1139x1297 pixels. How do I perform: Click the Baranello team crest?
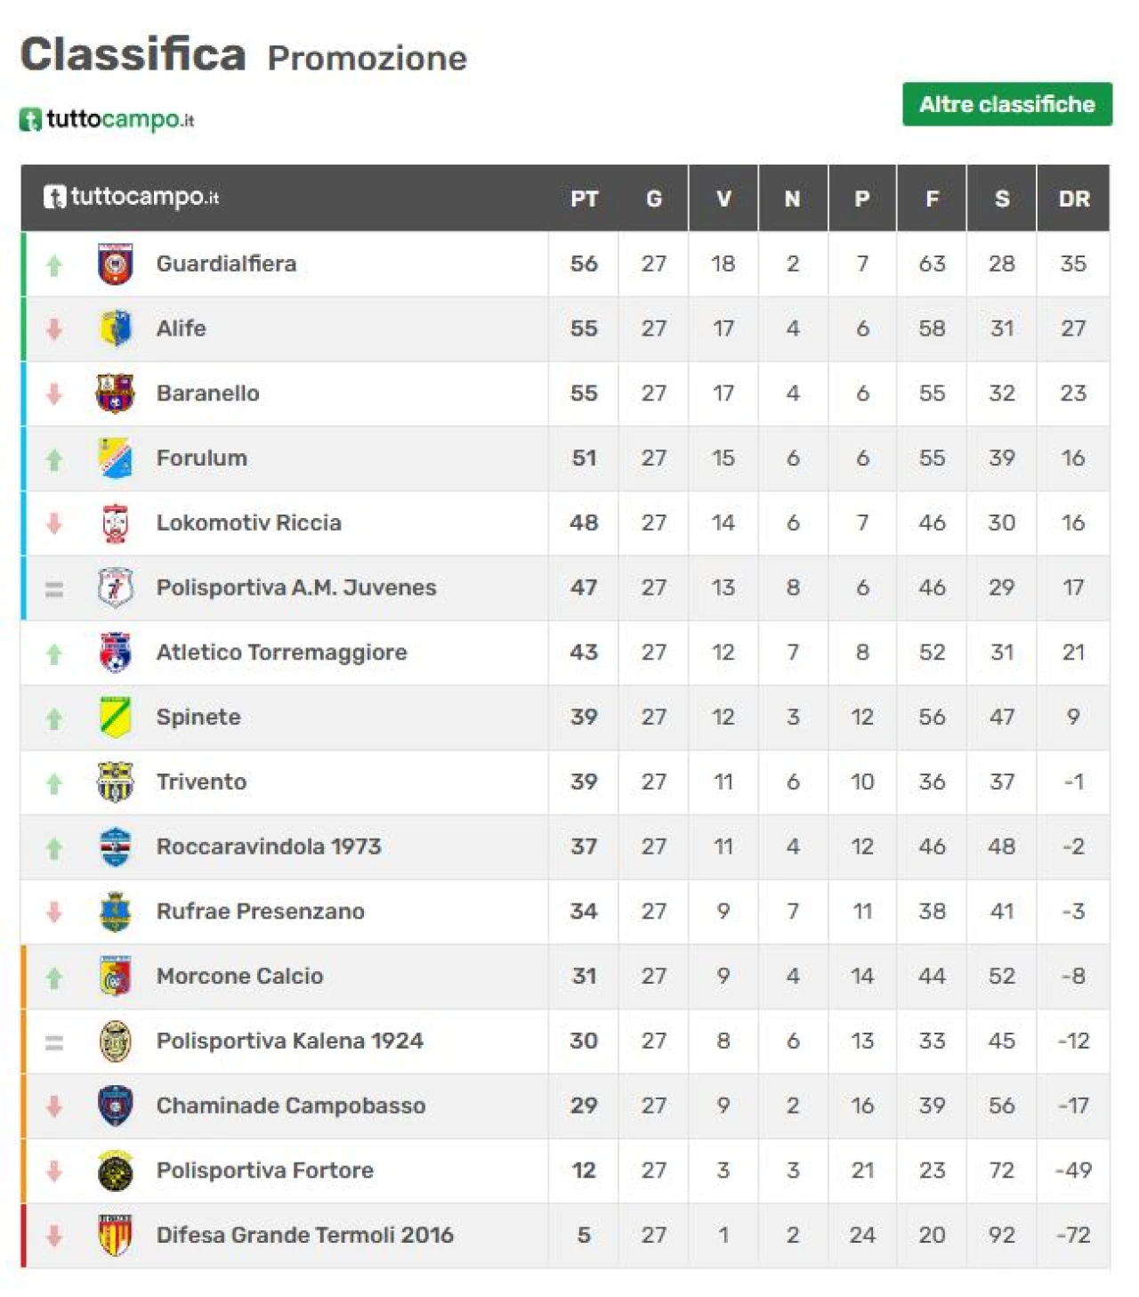click(115, 393)
